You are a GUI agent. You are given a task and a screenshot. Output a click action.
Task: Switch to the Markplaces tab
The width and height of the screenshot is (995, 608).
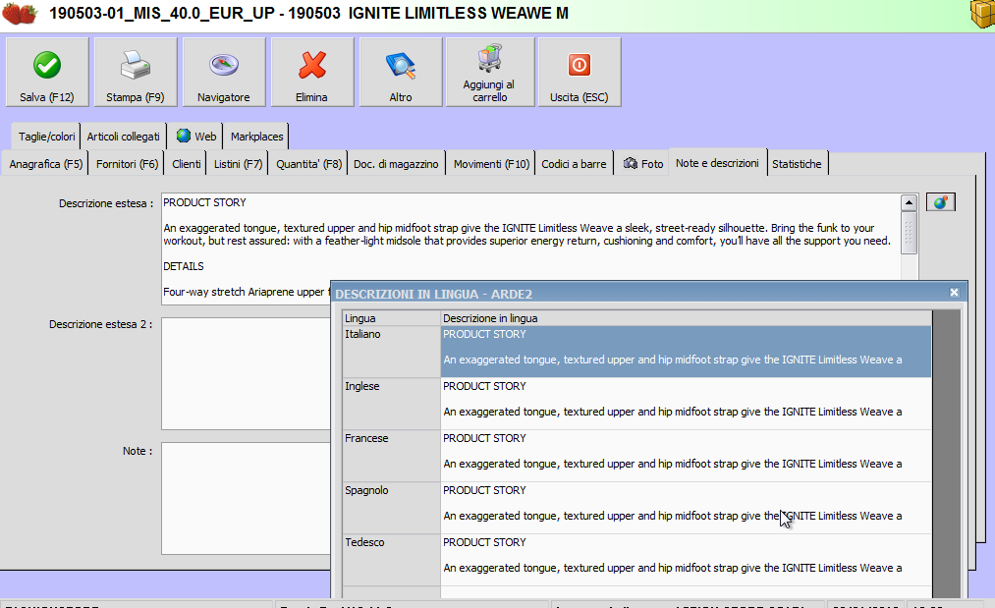point(256,137)
